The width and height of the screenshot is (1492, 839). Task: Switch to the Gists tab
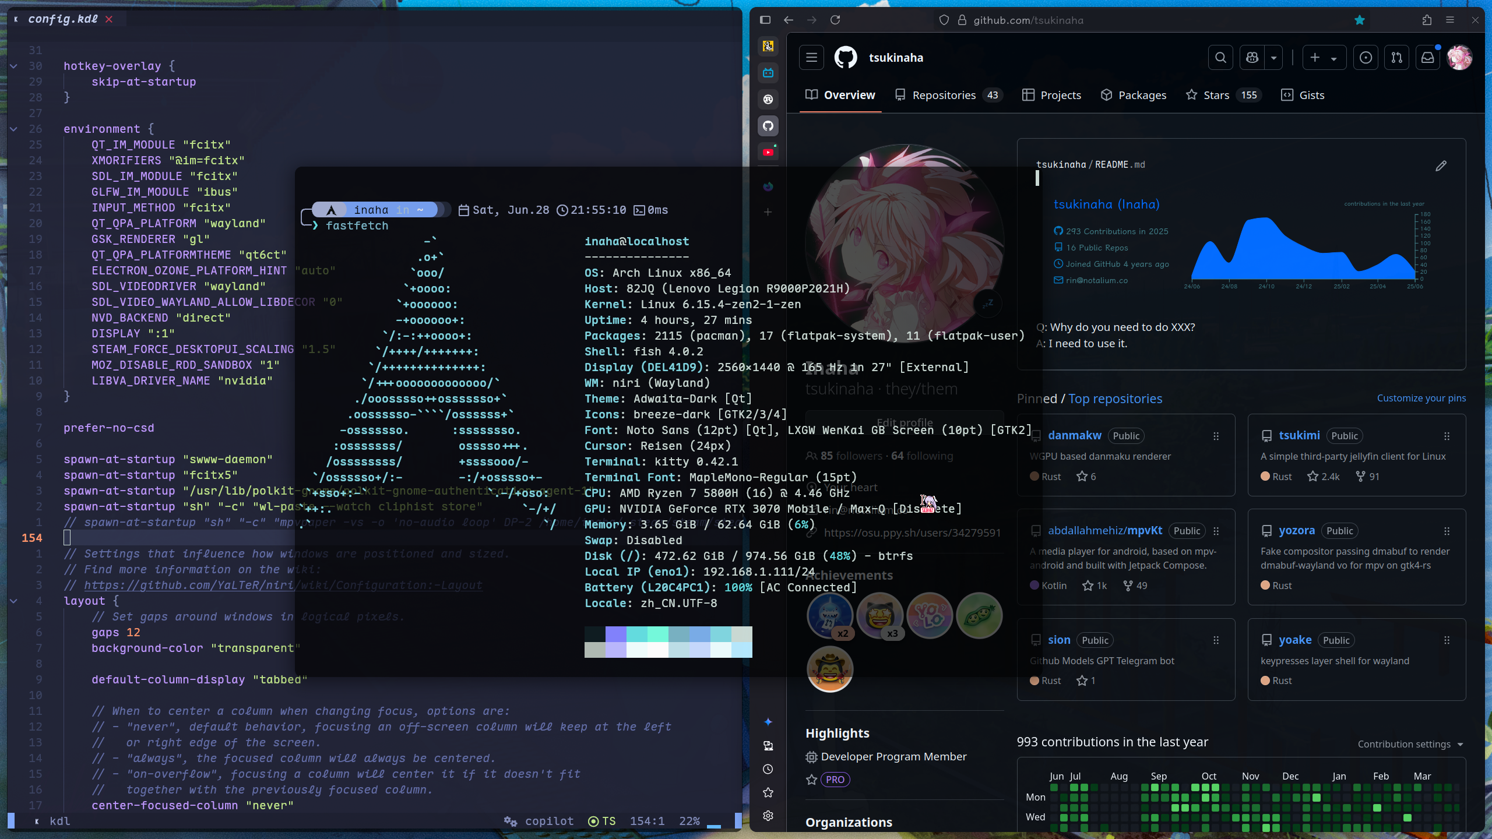click(1303, 95)
